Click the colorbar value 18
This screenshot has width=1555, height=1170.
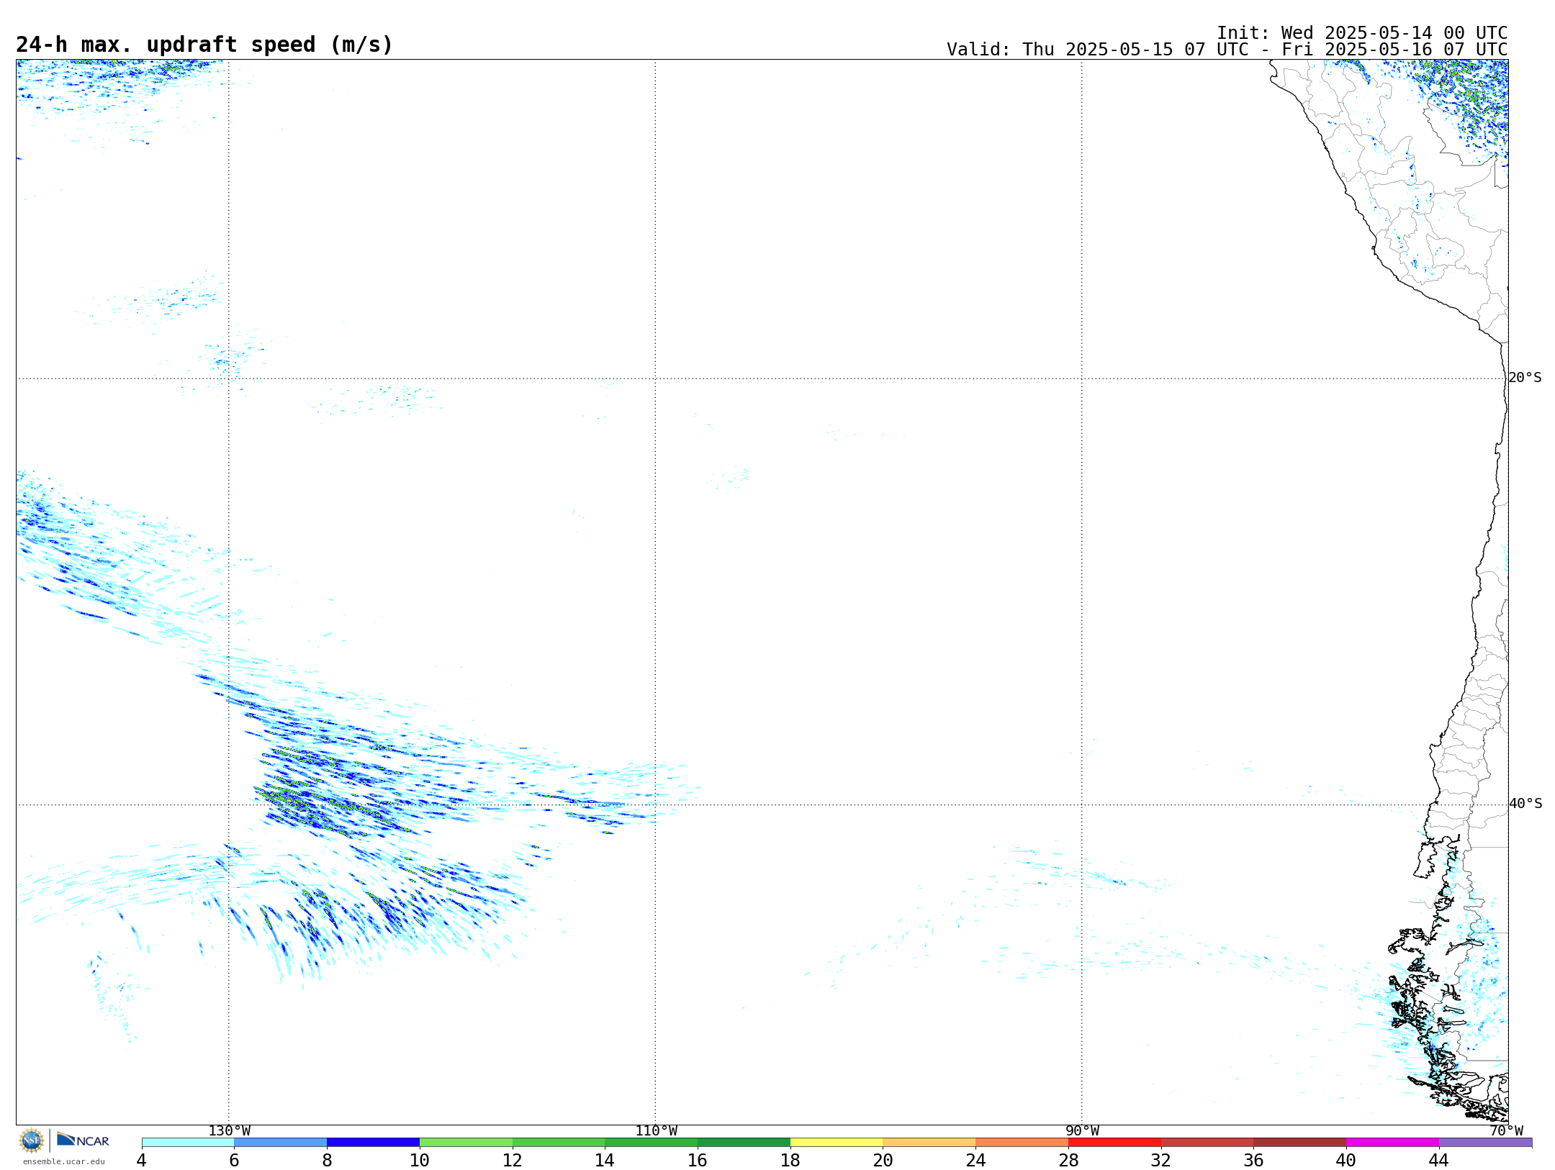pyautogui.click(x=790, y=1161)
